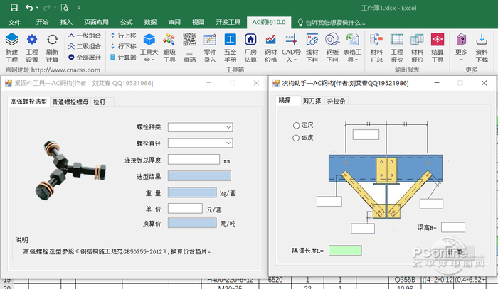Select the 45度 radio button
The image size is (498, 289).
(x=297, y=138)
